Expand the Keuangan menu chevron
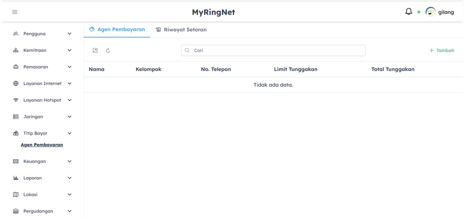 (x=69, y=161)
